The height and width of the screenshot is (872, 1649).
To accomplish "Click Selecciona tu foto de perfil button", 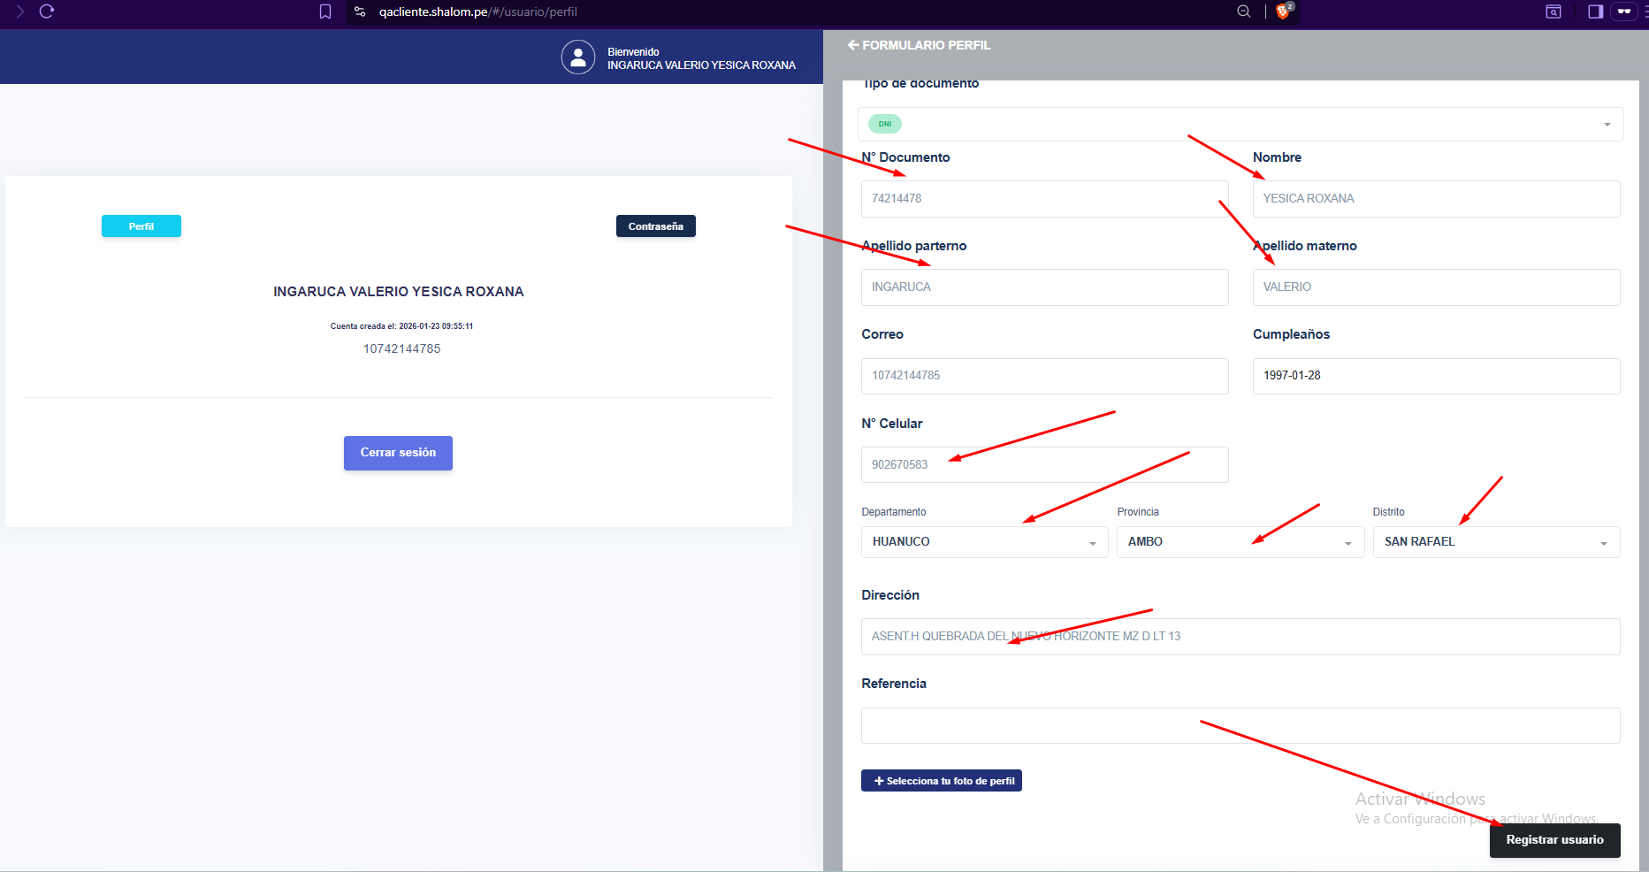I will click(x=942, y=781).
